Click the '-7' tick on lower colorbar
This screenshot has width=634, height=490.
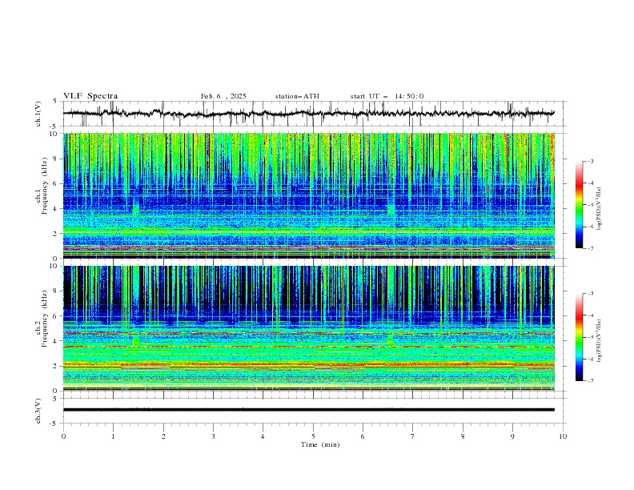tap(590, 381)
